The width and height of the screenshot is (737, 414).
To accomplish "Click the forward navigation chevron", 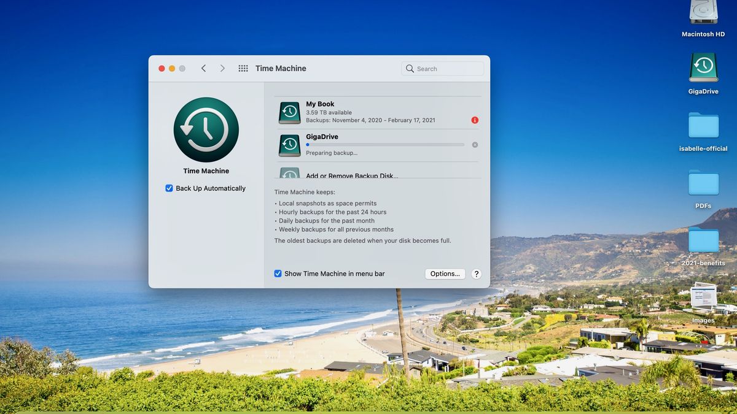I will 222,68.
